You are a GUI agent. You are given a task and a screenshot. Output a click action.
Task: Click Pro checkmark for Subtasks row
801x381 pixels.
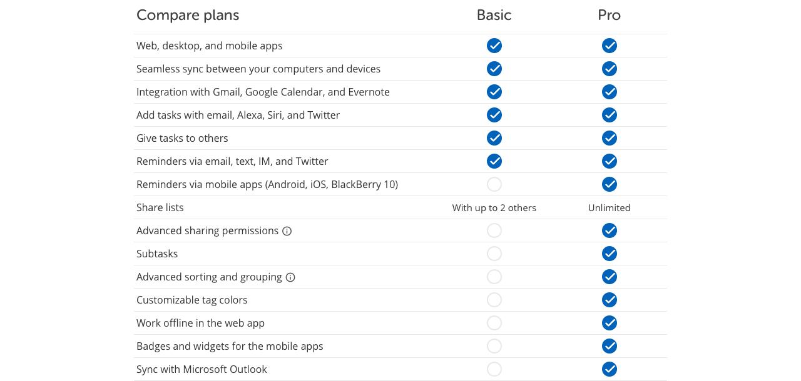(x=610, y=254)
